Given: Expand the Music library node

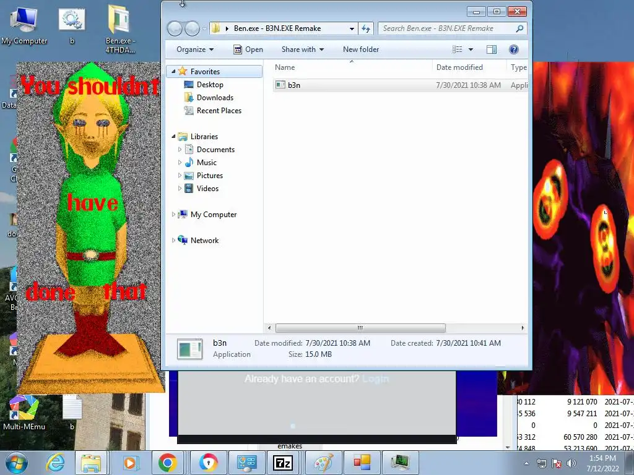Looking at the screenshot, I should point(180,163).
